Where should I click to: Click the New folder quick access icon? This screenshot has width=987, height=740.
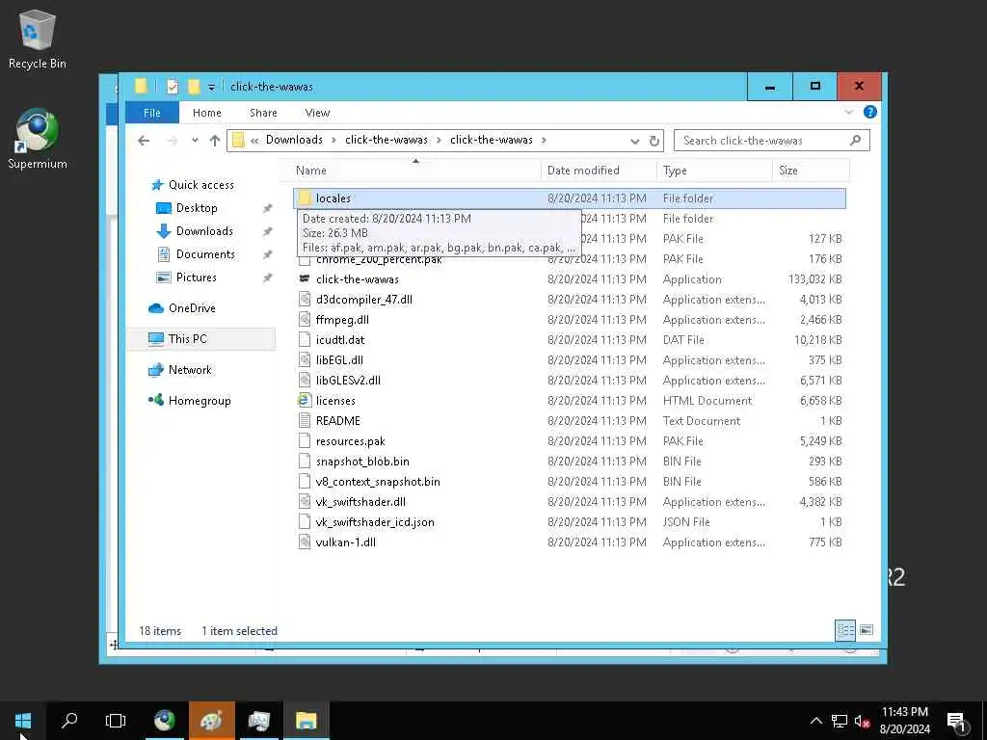coord(193,86)
